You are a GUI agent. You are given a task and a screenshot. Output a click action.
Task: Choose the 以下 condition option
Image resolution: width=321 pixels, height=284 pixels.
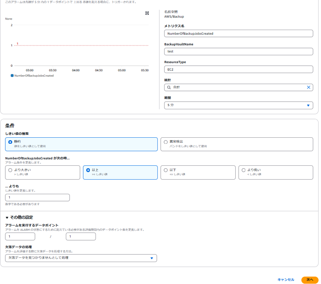click(x=165, y=170)
